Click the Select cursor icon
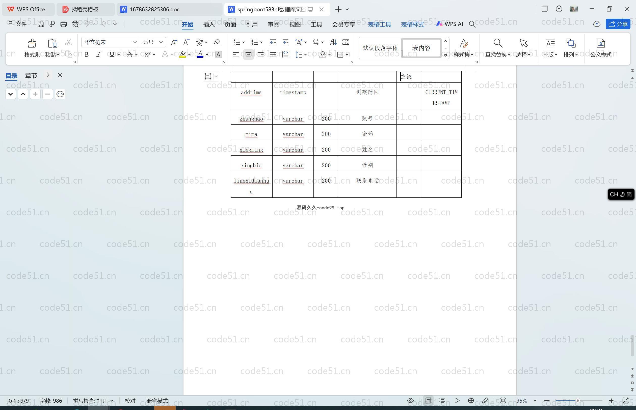This screenshot has width=636, height=410. [x=523, y=43]
